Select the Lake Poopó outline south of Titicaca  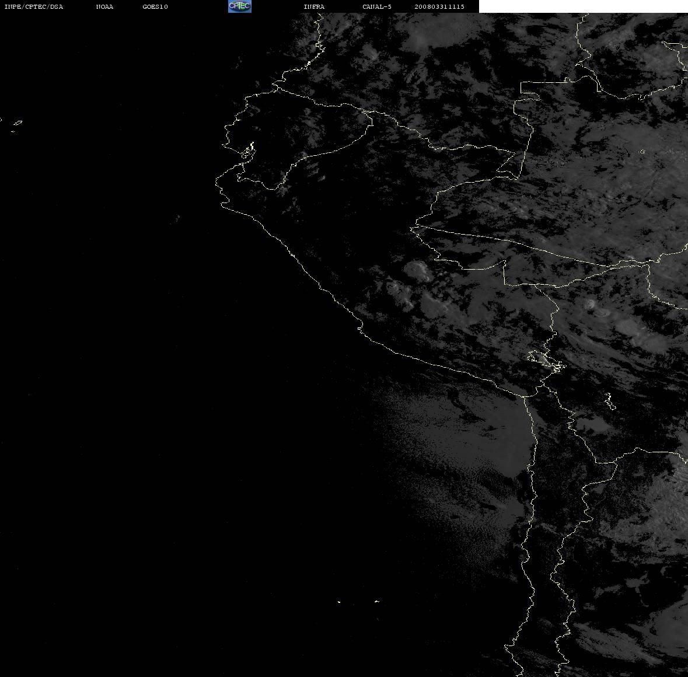tap(610, 401)
